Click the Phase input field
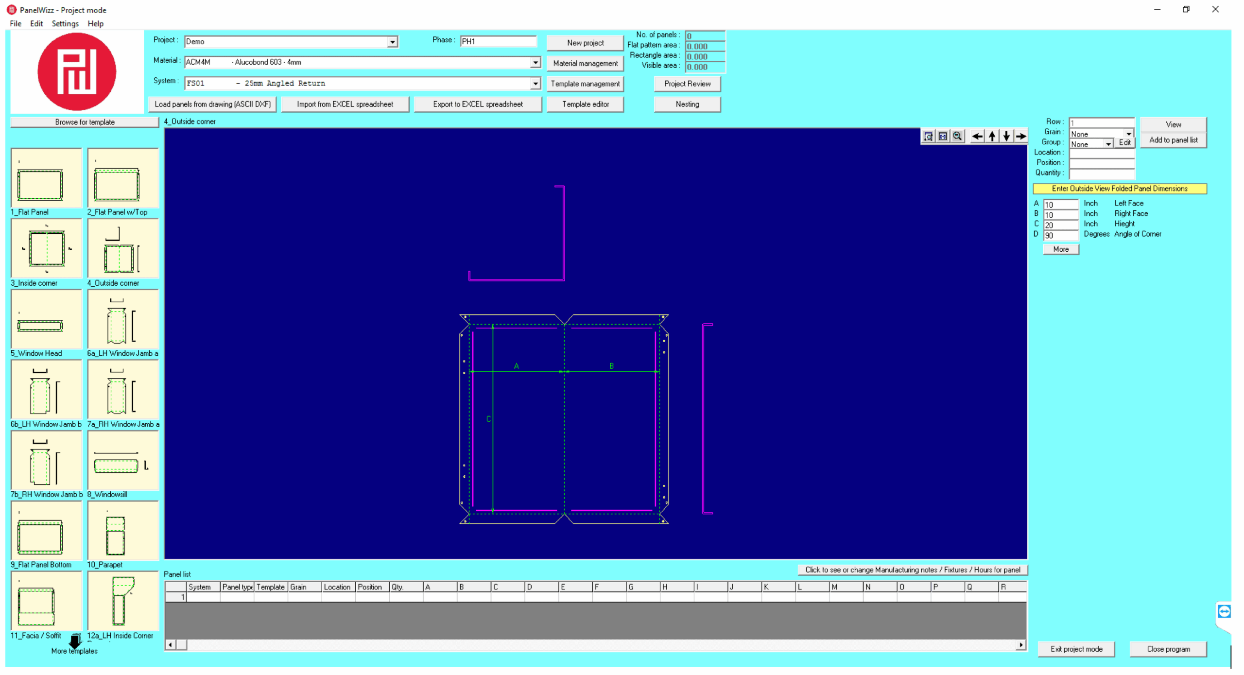The height and width of the screenshot is (675, 1244). click(x=498, y=41)
